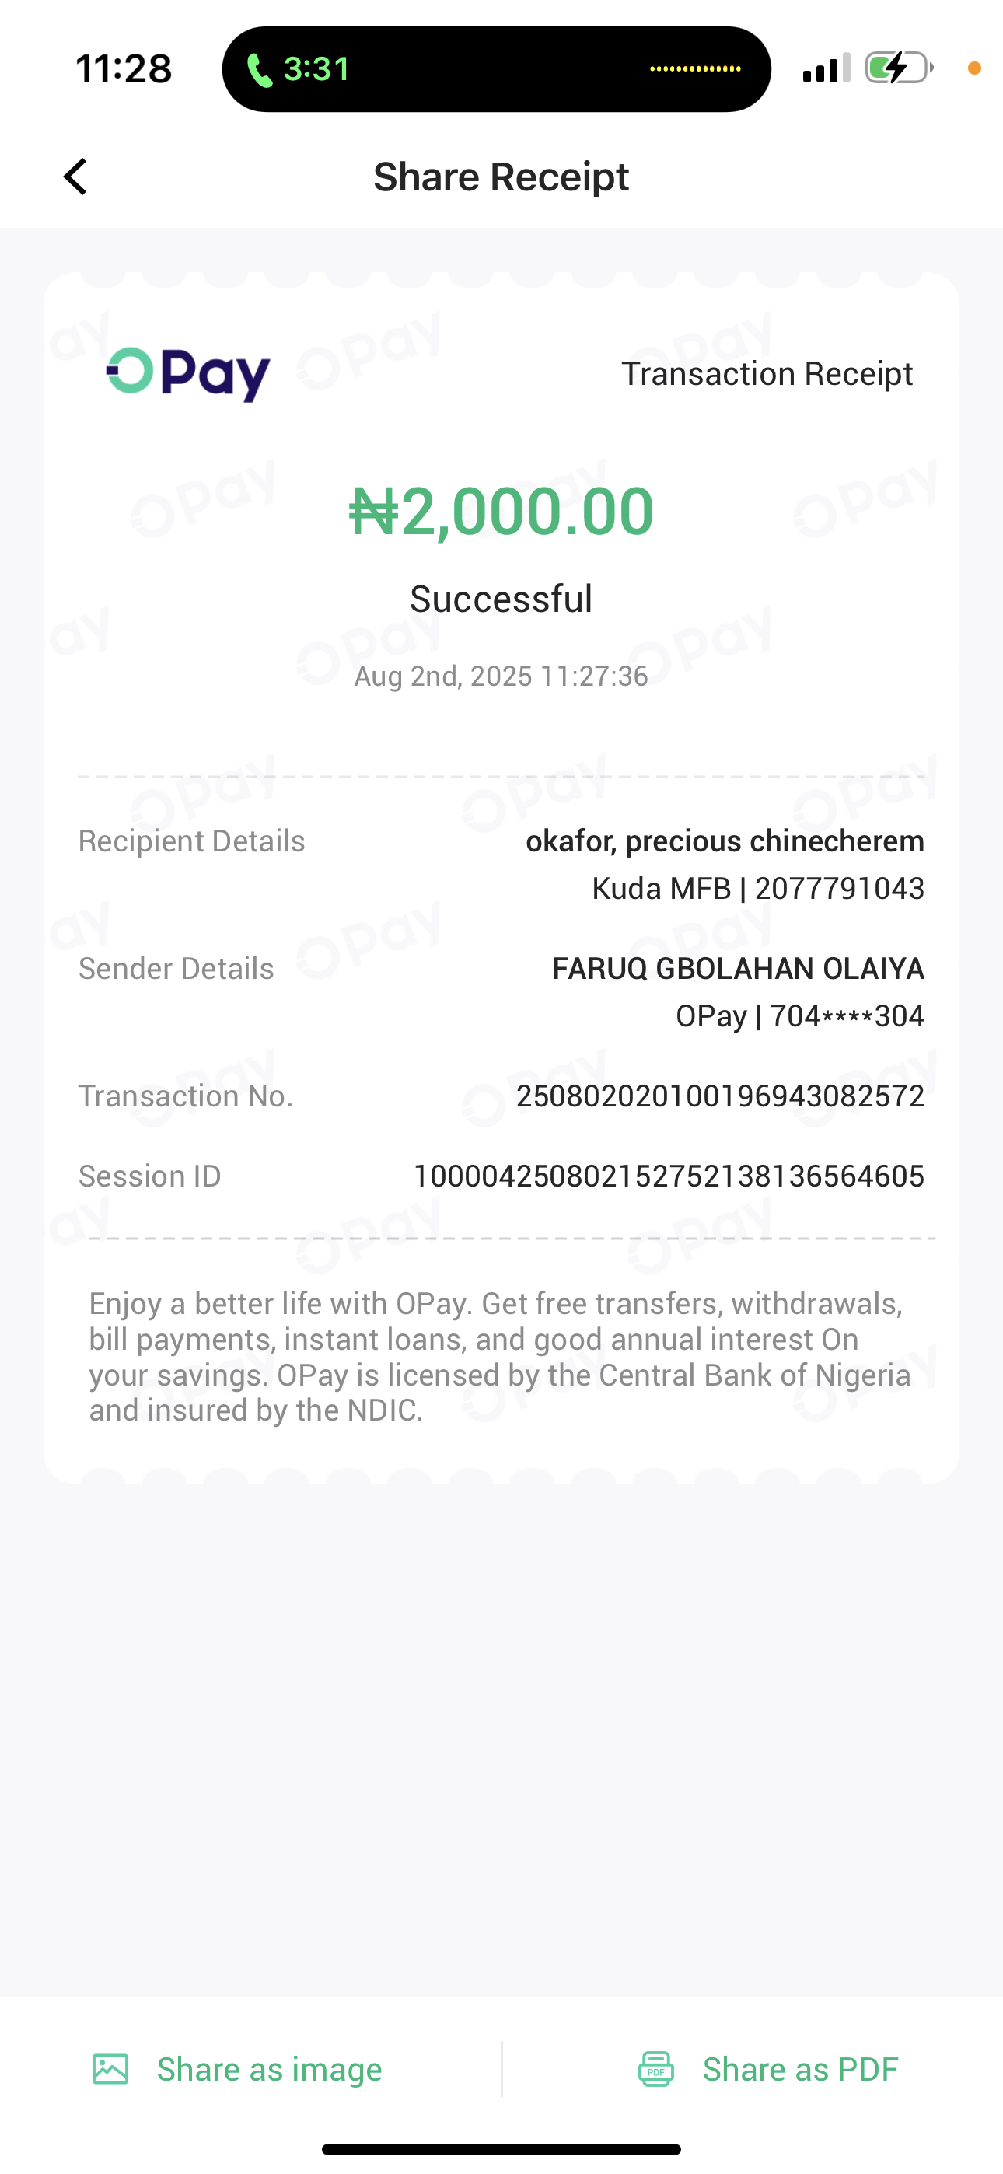
Task: Tap the home indicator bar
Action: click(x=501, y=2148)
